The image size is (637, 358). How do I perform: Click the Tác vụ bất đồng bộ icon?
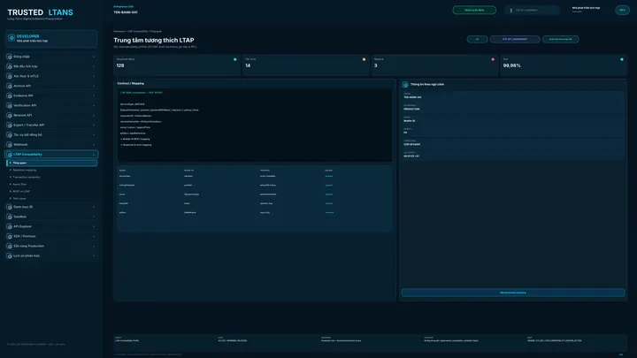click(x=10, y=134)
